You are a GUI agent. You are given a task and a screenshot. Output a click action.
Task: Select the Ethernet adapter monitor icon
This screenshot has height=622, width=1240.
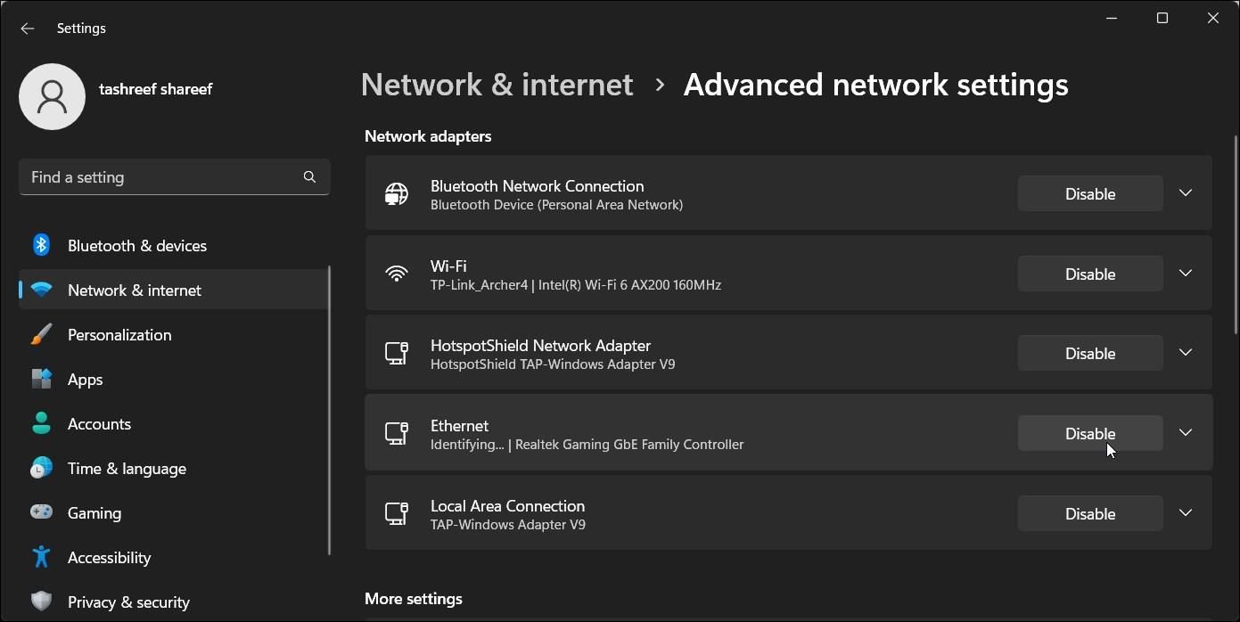(x=397, y=433)
